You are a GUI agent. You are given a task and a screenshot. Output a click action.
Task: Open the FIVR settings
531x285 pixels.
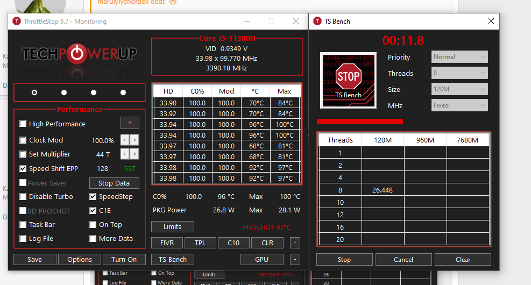(167, 243)
